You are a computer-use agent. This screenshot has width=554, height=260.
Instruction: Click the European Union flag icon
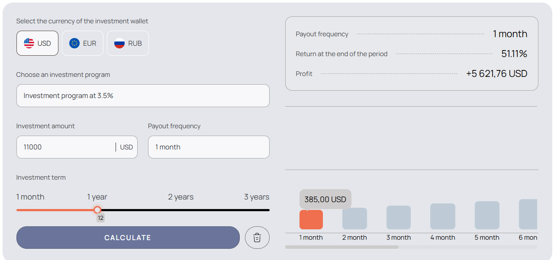[74, 43]
